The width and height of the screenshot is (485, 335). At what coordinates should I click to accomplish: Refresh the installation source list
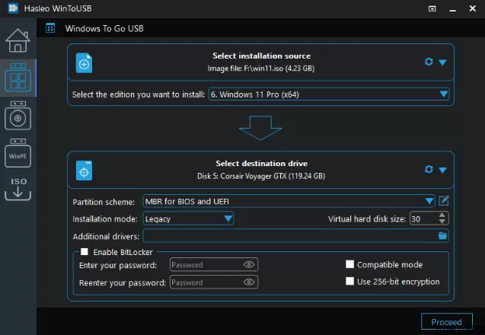429,62
